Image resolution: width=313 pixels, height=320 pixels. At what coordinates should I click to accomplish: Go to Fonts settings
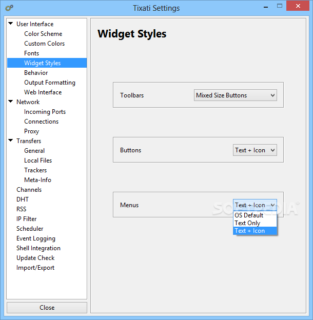[x=31, y=53]
